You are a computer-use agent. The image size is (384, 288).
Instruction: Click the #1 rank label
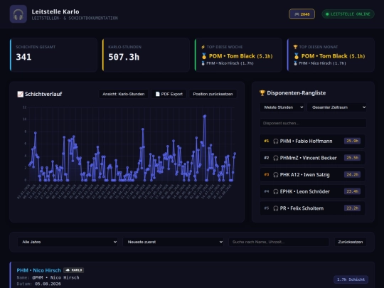(267, 141)
